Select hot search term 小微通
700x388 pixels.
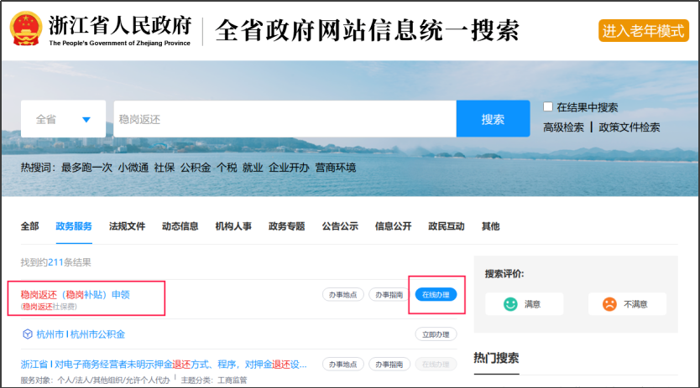point(133,168)
